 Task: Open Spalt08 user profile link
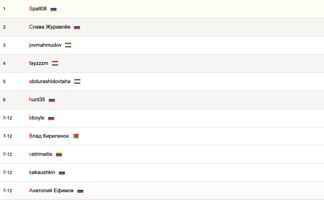click(38, 9)
